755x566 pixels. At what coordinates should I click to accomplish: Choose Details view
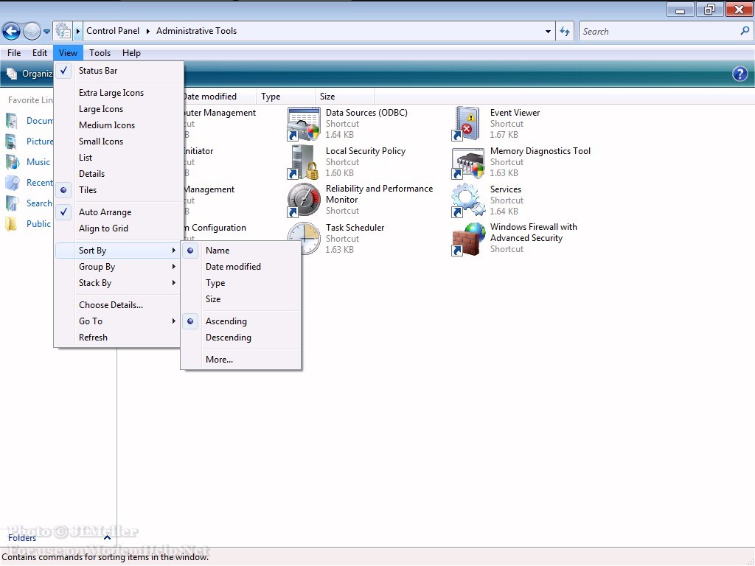[x=119, y=174]
